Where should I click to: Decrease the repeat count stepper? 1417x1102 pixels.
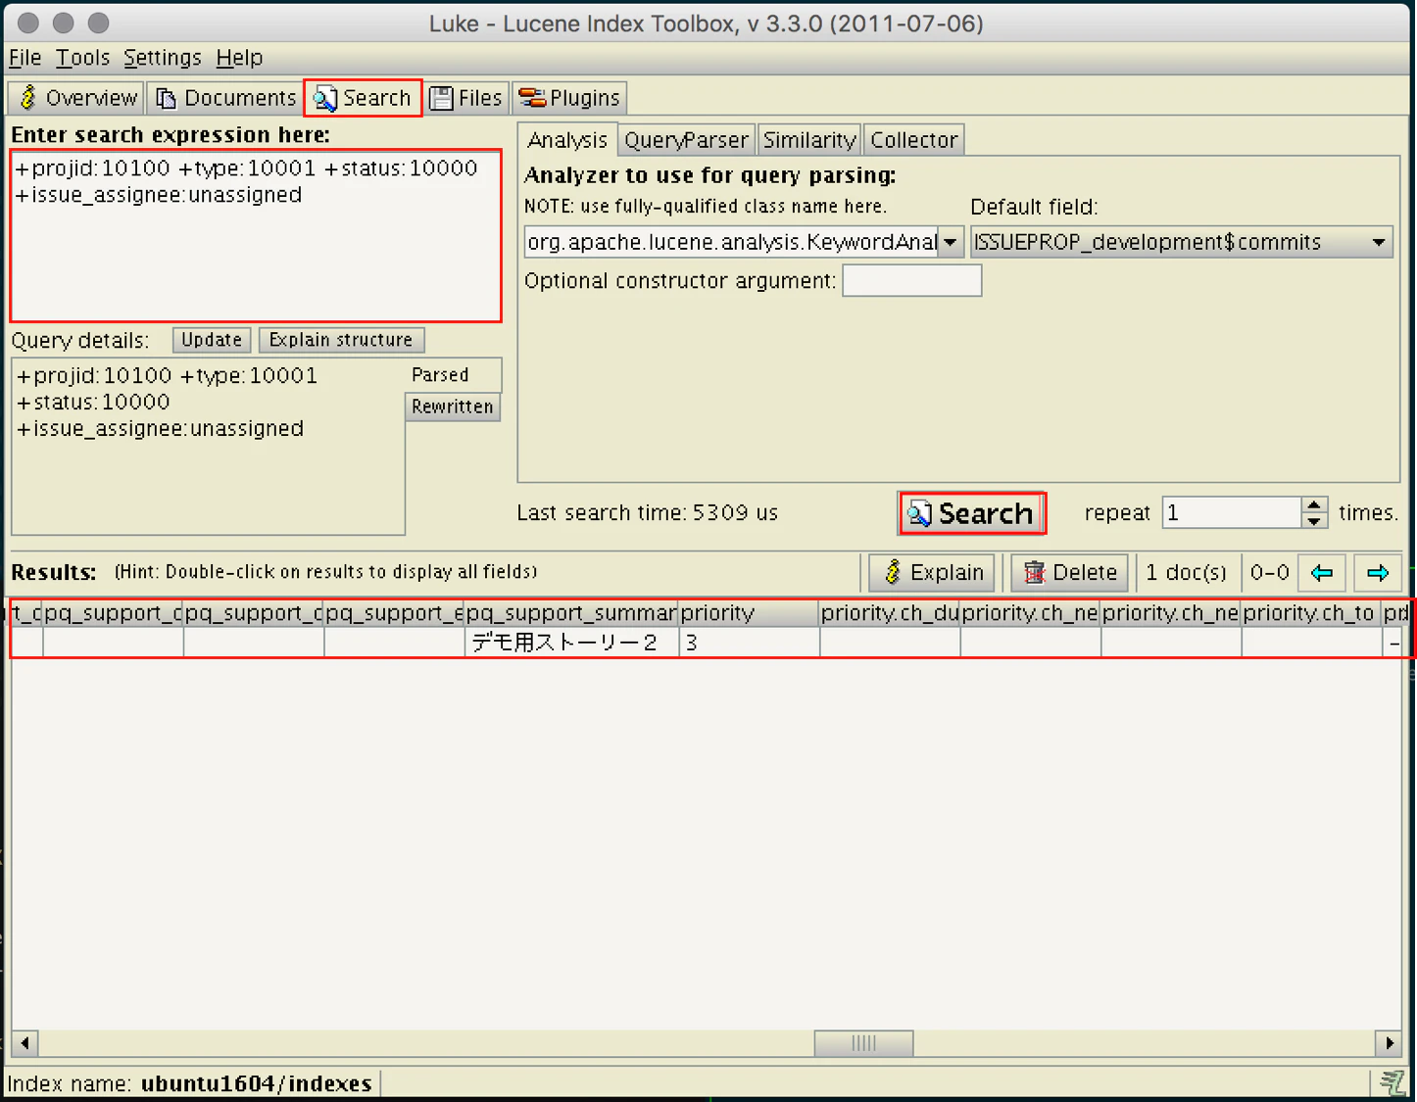click(x=1314, y=520)
